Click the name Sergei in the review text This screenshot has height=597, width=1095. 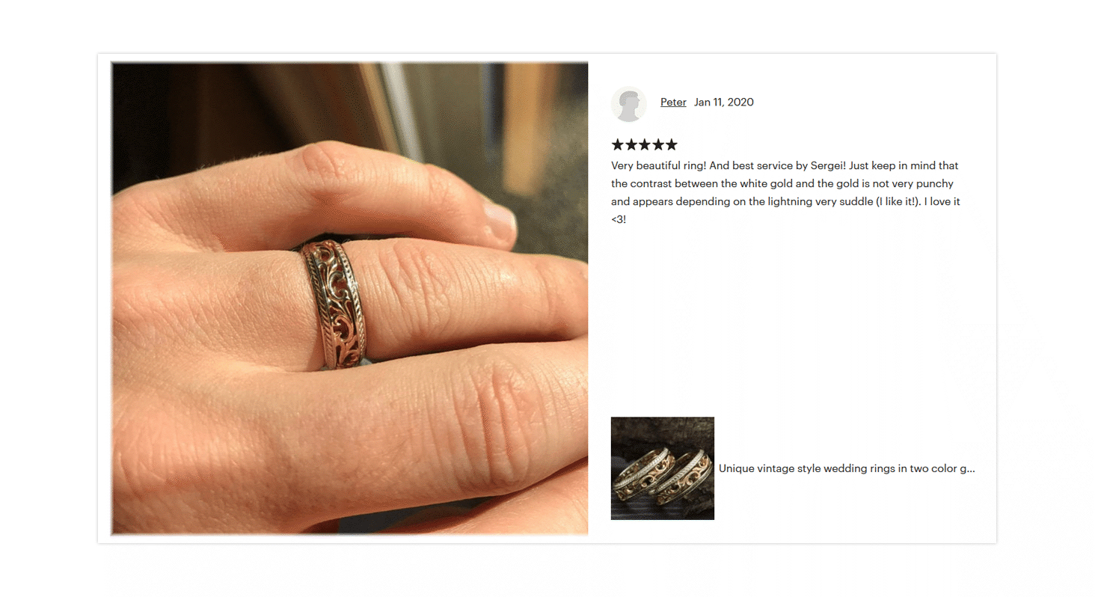pyautogui.click(x=827, y=165)
